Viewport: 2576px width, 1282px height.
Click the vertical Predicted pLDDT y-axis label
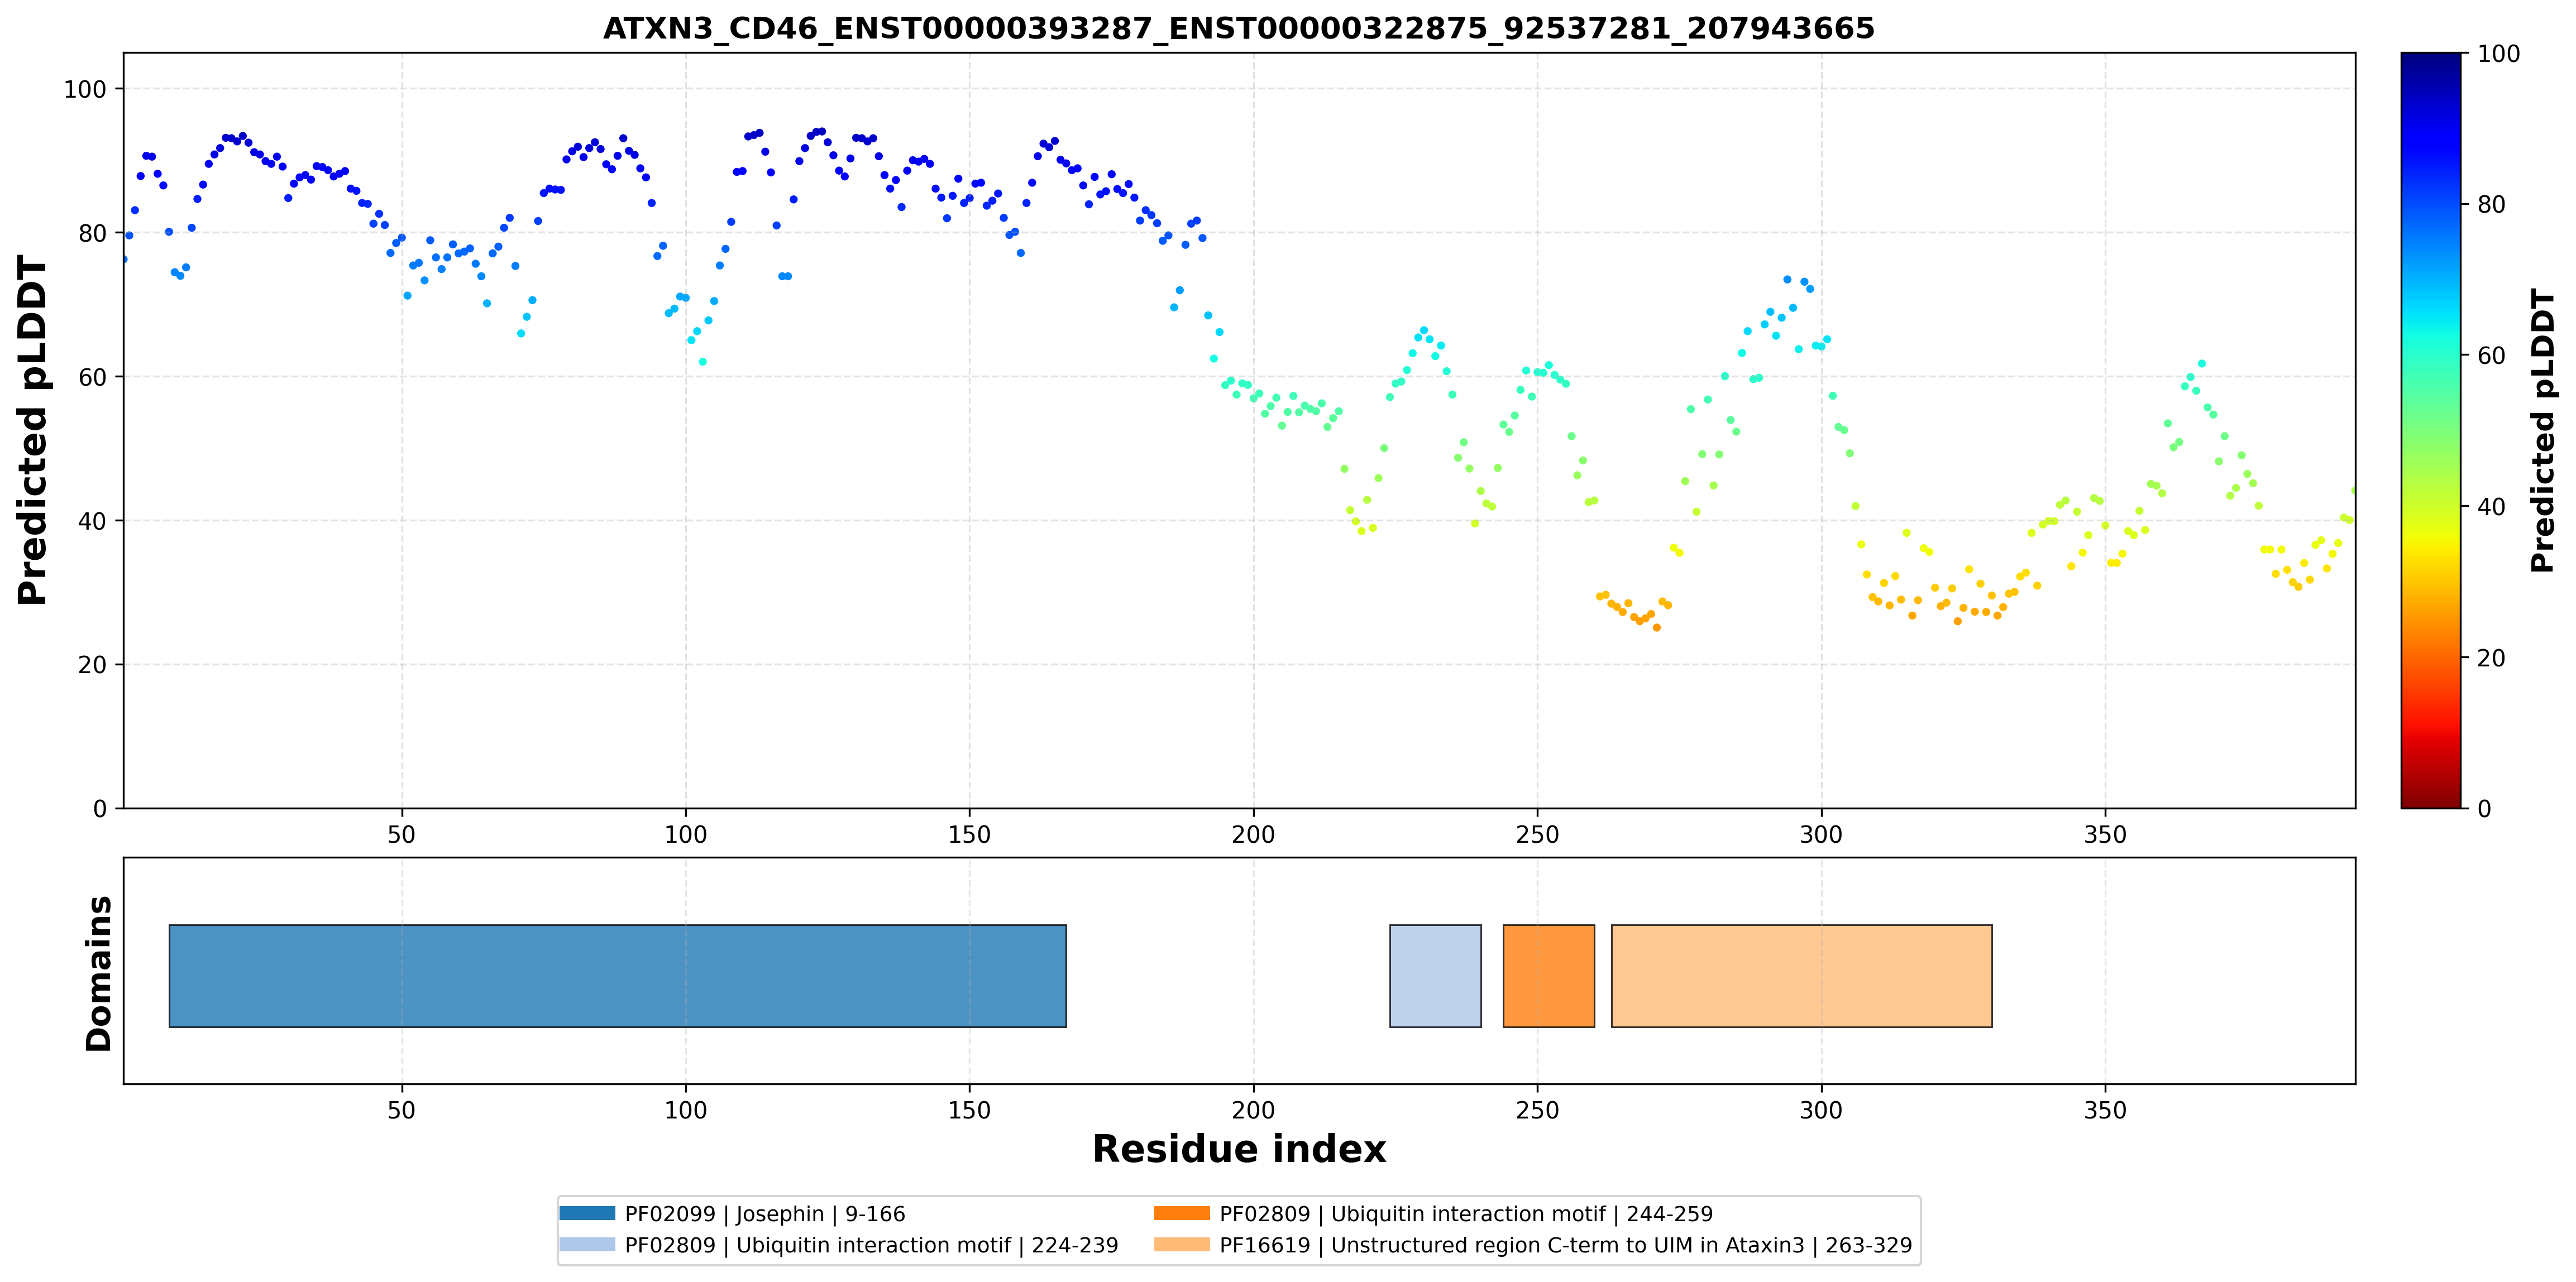pos(32,430)
